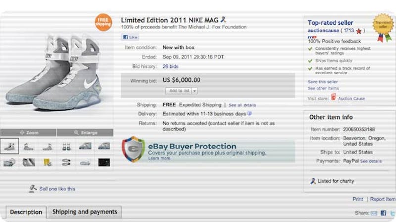Click the Report item link
Image resolution: width=396 pixels, height=222 pixels.
pos(383,199)
